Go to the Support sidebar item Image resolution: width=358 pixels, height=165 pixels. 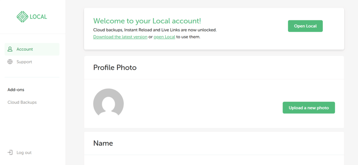(x=24, y=62)
